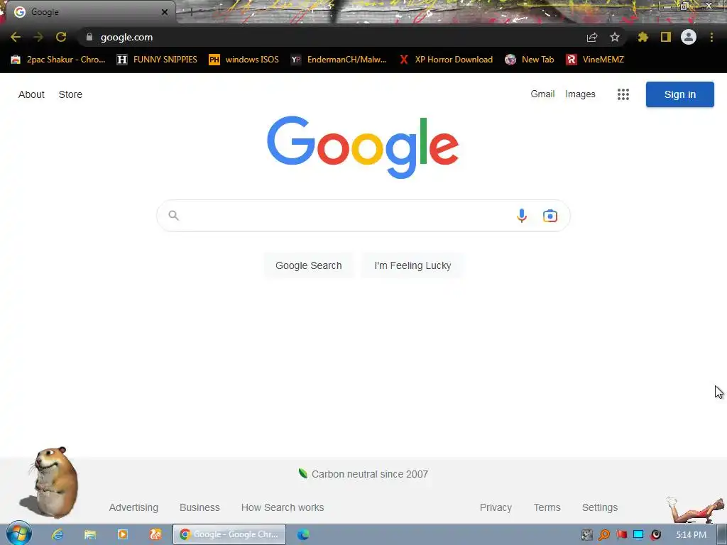Click the Google logo

[363, 147]
